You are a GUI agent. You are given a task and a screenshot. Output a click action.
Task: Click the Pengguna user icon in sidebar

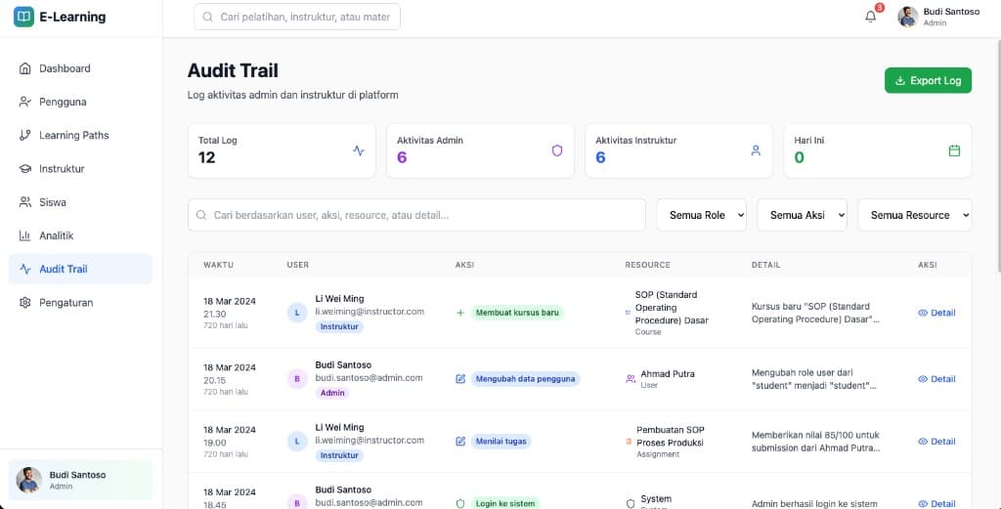point(24,102)
